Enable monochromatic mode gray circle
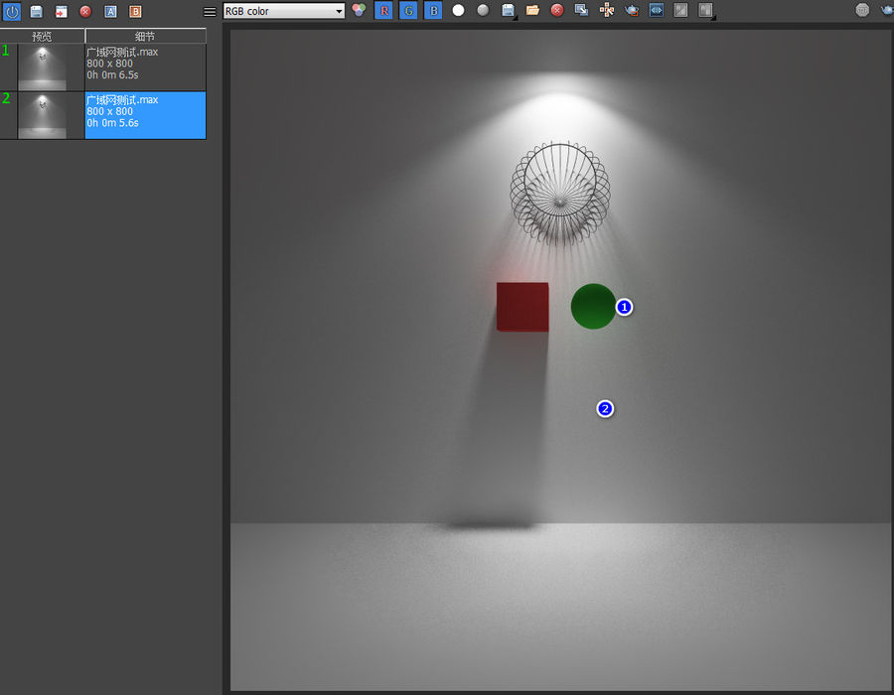The height and width of the screenshot is (695, 894). click(x=483, y=10)
